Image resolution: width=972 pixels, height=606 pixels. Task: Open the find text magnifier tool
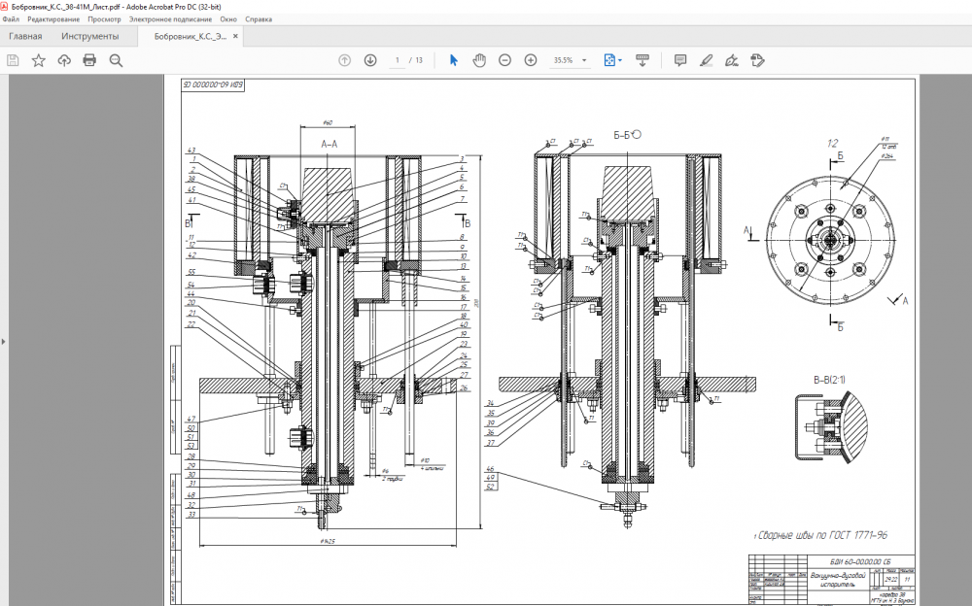(116, 60)
